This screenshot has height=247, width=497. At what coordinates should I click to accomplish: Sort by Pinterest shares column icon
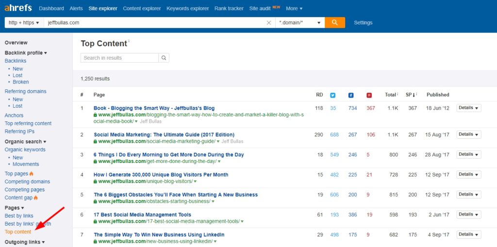[x=369, y=95]
